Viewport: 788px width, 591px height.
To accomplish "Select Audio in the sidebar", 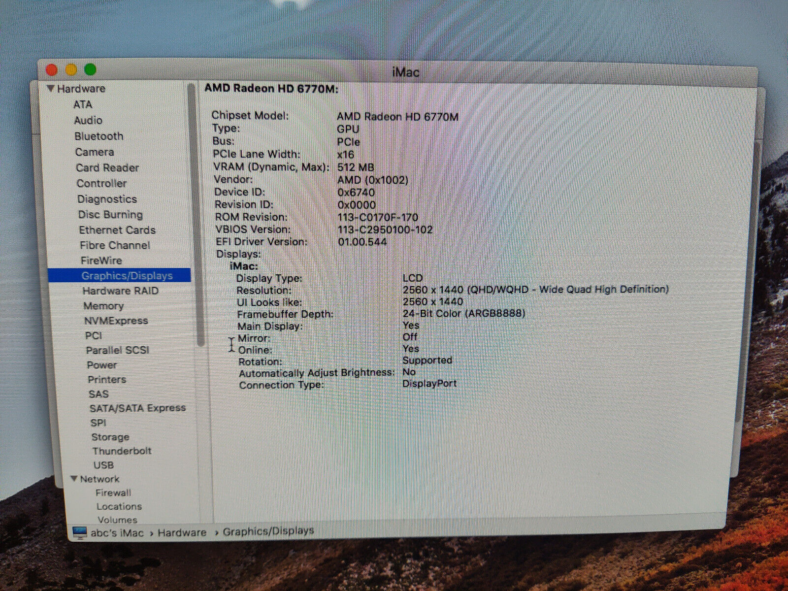I will 88,120.
